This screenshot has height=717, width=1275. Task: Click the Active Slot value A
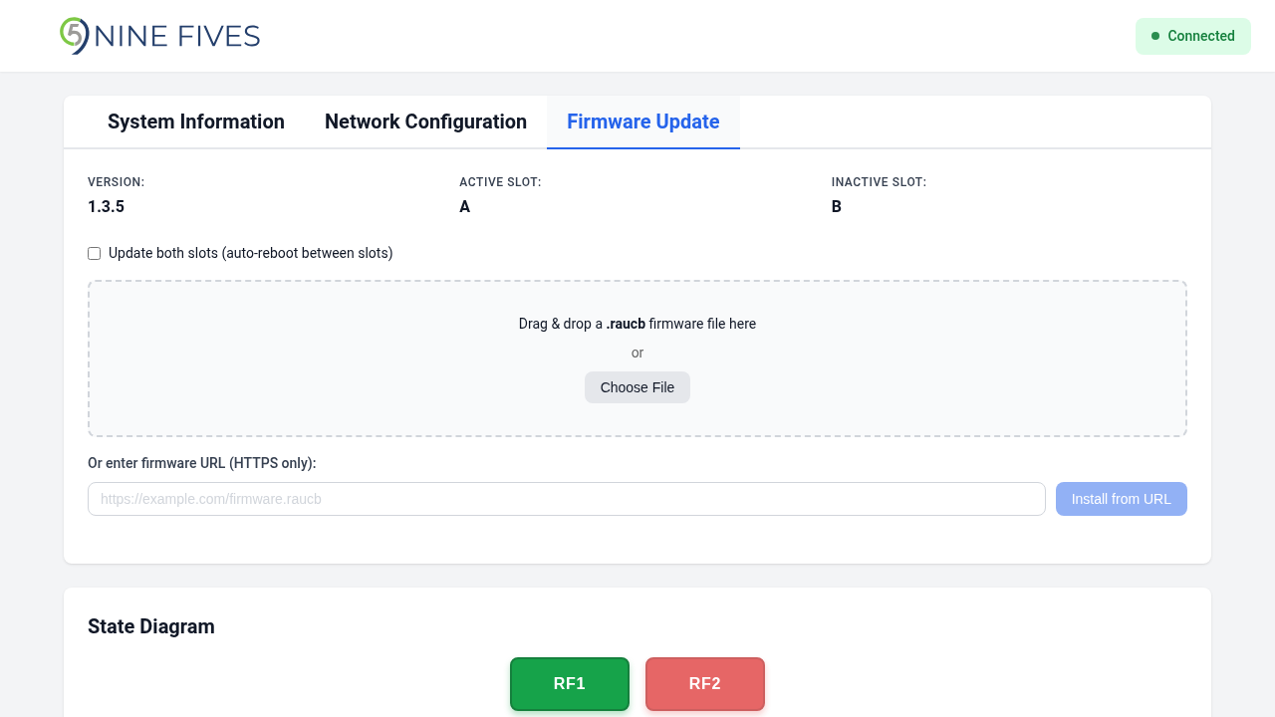point(464,207)
